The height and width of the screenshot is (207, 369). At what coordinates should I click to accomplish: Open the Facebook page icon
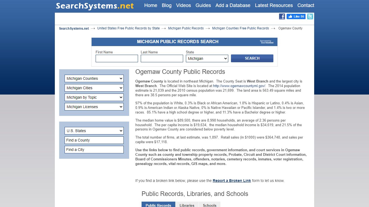[282, 16]
